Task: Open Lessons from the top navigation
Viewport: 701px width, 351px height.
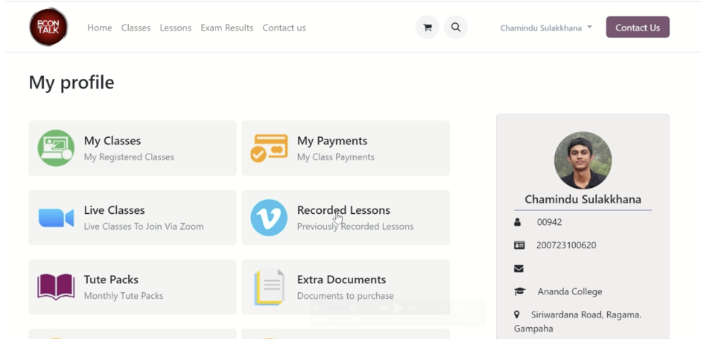Action: point(175,28)
